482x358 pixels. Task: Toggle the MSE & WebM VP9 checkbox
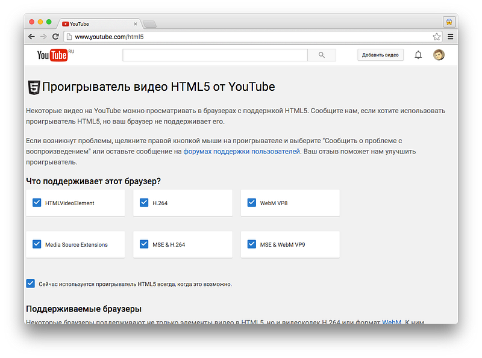coord(252,244)
